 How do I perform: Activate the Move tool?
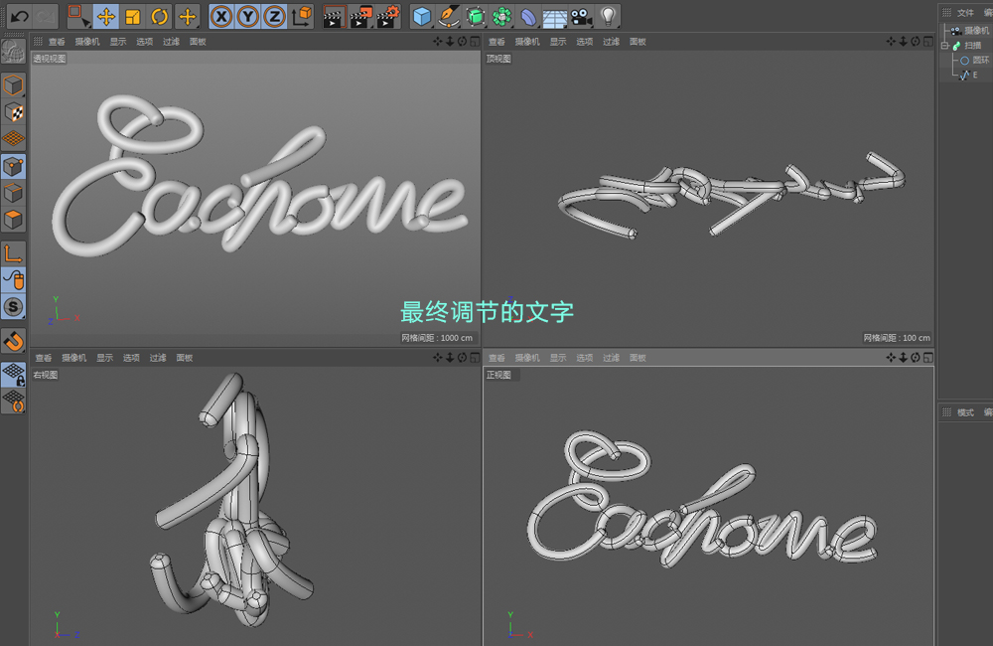[106, 17]
